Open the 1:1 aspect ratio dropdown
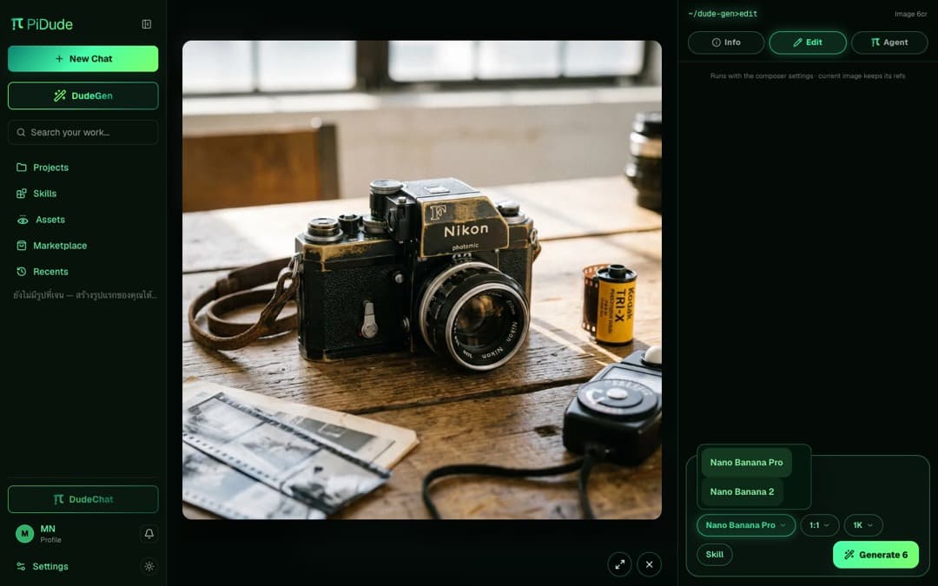This screenshot has width=938, height=586. 820,525
